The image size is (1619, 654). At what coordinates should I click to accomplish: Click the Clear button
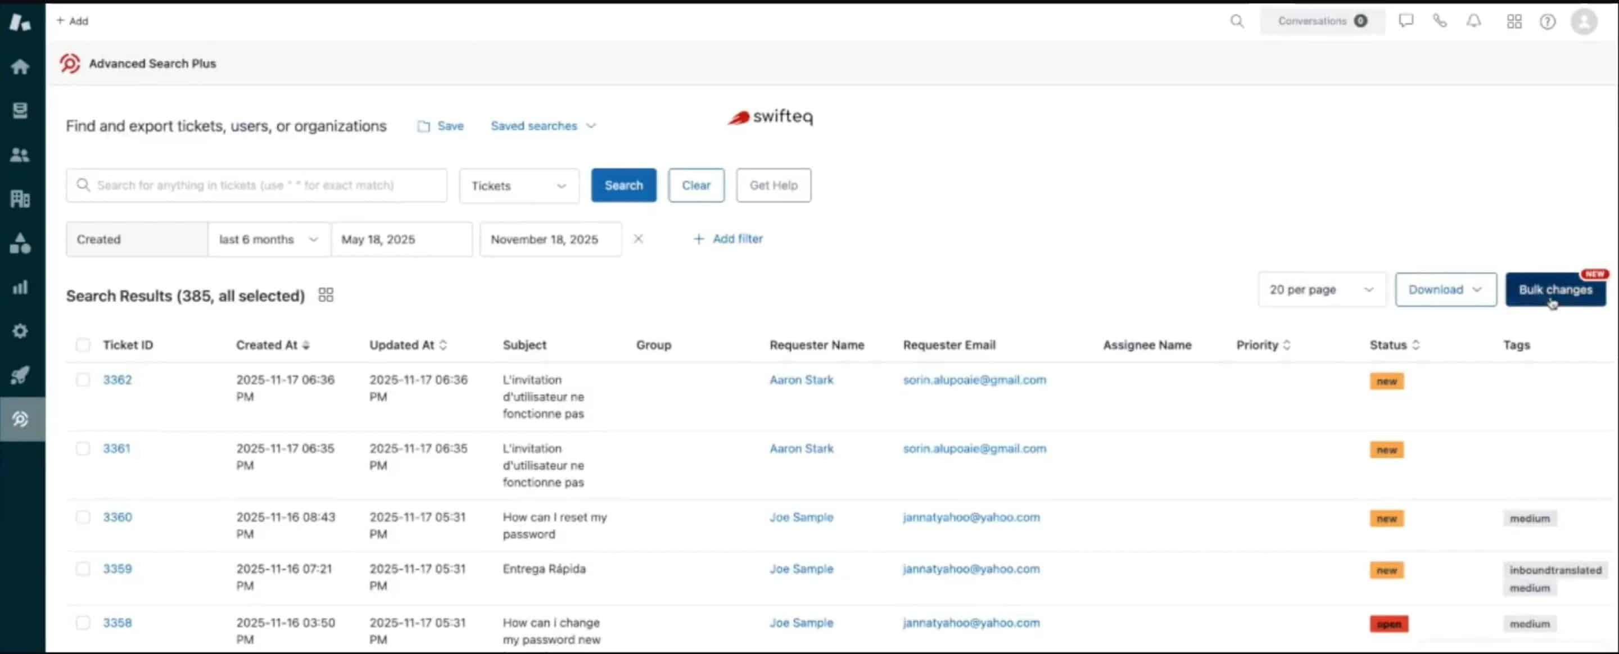[x=696, y=185]
